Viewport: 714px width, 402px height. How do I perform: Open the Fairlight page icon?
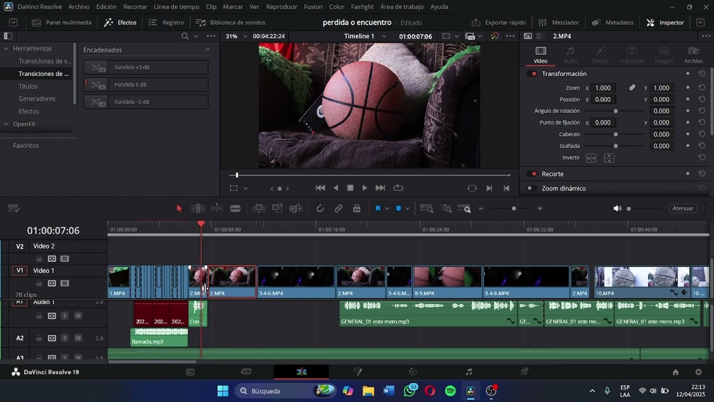click(x=469, y=372)
